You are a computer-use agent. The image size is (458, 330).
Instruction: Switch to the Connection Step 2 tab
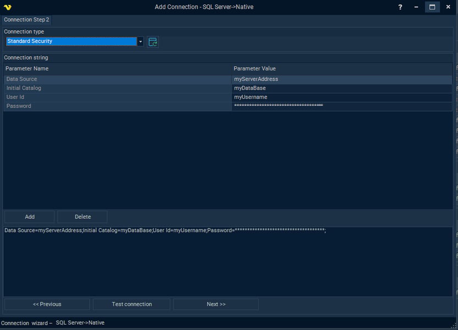pyautogui.click(x=26, y=19)
